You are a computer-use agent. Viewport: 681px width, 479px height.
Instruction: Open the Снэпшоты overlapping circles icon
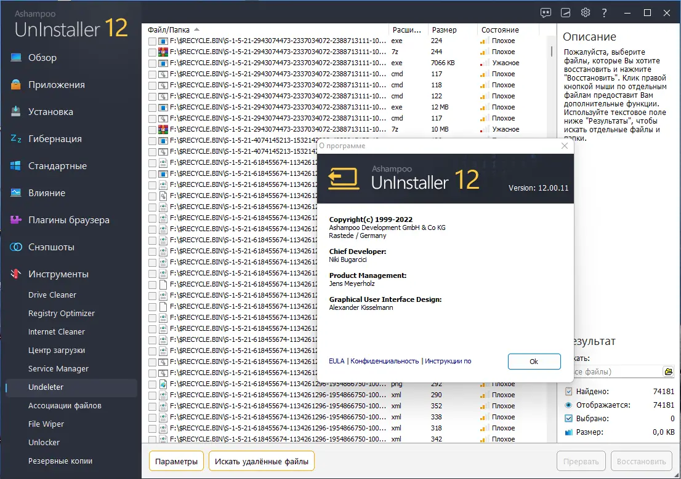(15, 247)
